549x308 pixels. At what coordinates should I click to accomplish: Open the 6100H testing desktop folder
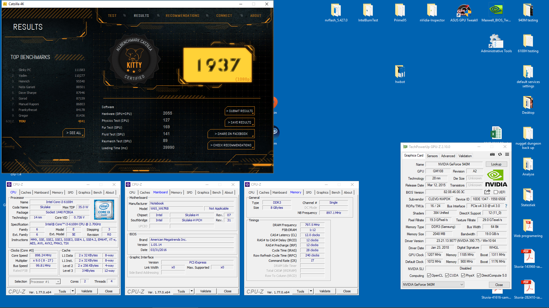click(x=528, y=44)
